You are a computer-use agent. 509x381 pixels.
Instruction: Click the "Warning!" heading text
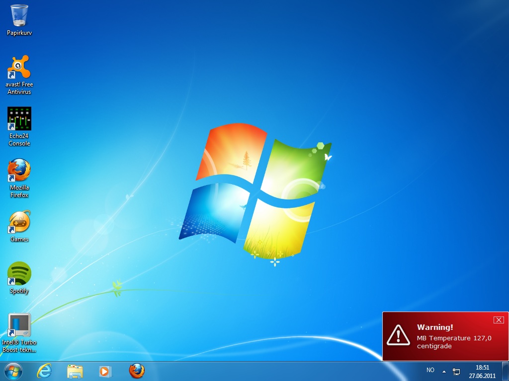click(x=435, y=327)
